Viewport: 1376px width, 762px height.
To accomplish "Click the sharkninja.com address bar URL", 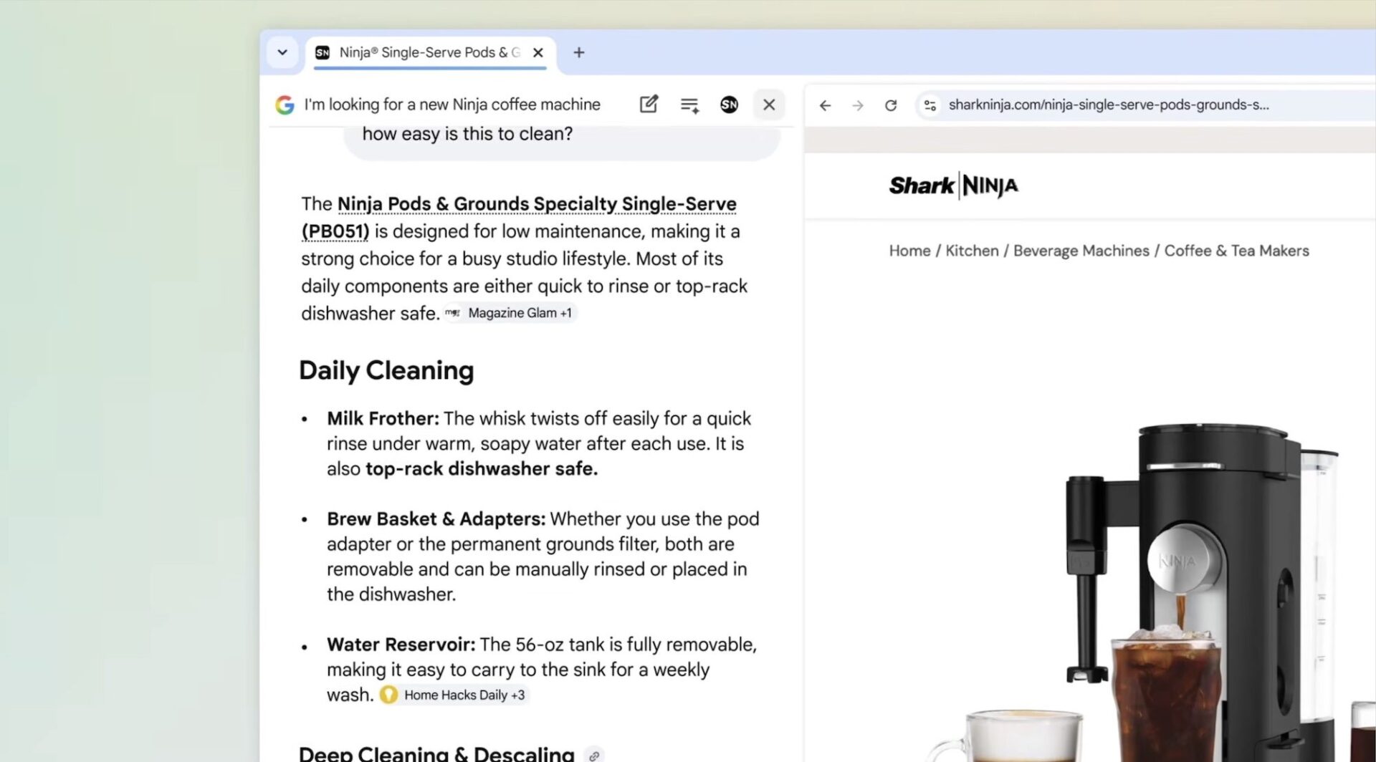I will [1108, 105].
